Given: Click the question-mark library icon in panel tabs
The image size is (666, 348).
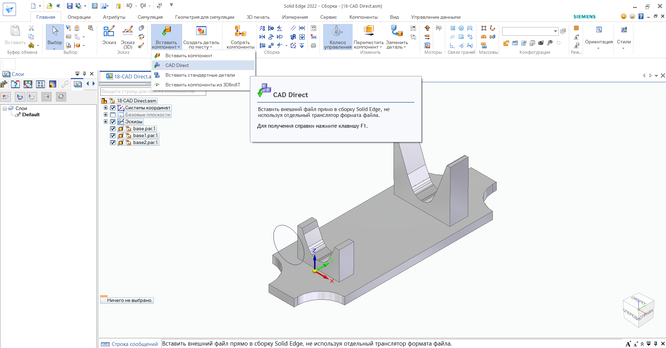Looking at the screenshot, I should [x=15, y=84].
